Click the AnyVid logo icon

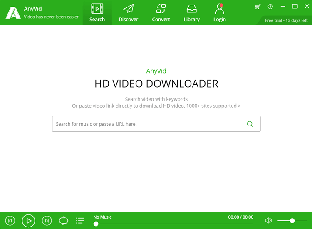(13, 13)
